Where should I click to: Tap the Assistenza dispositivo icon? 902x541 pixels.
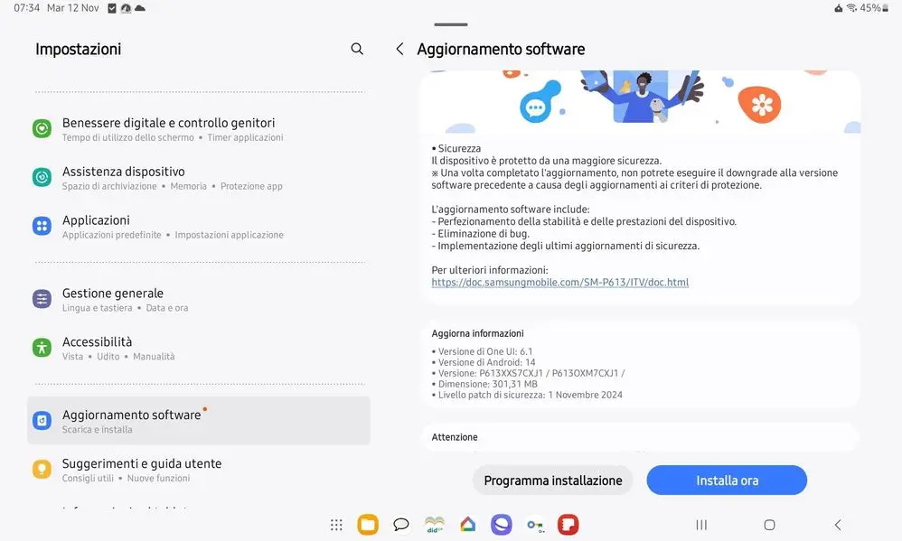[42, 177]
